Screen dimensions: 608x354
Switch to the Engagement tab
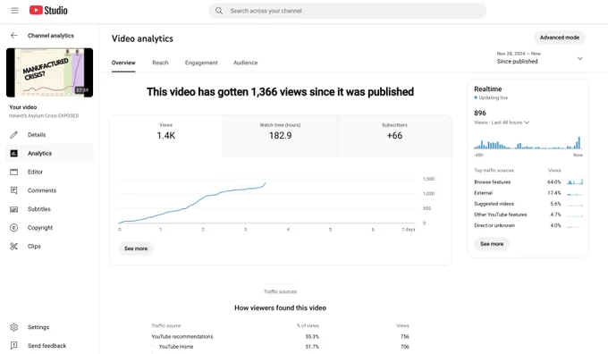tap(201, 63)
